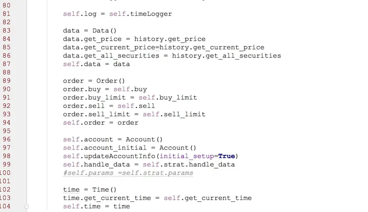Click history.get_current_price on line 85
Image resolution: width=368 pixels, height=212 pixels.
tap(212, 47)
